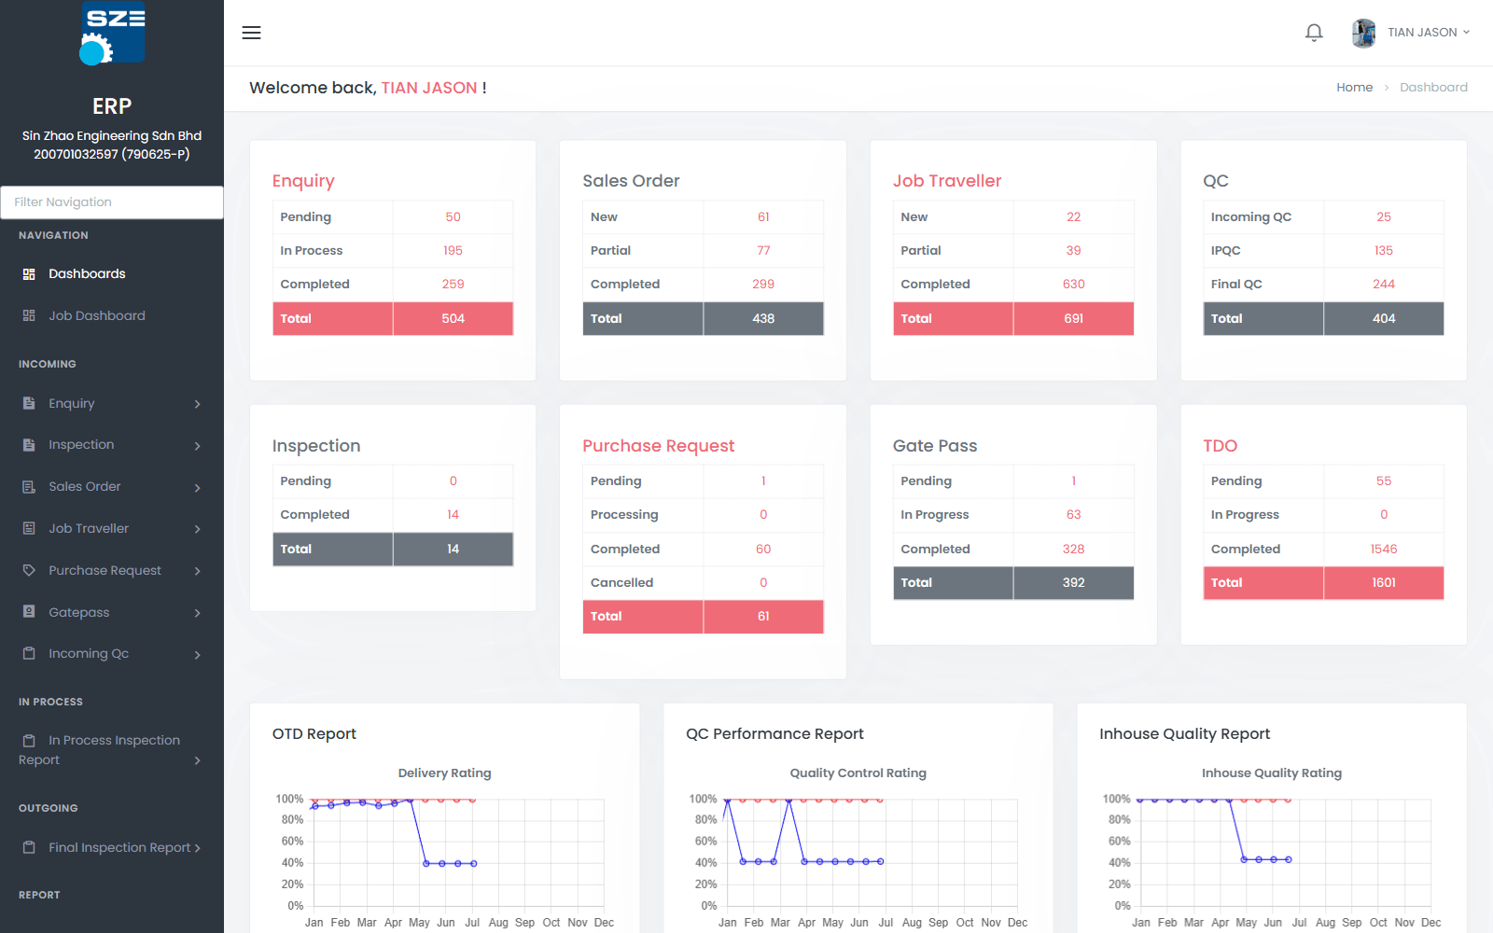Click the Enquiry Total 504 row
Viewport: 1493px width, 933px height.
(x=393, y=318)
